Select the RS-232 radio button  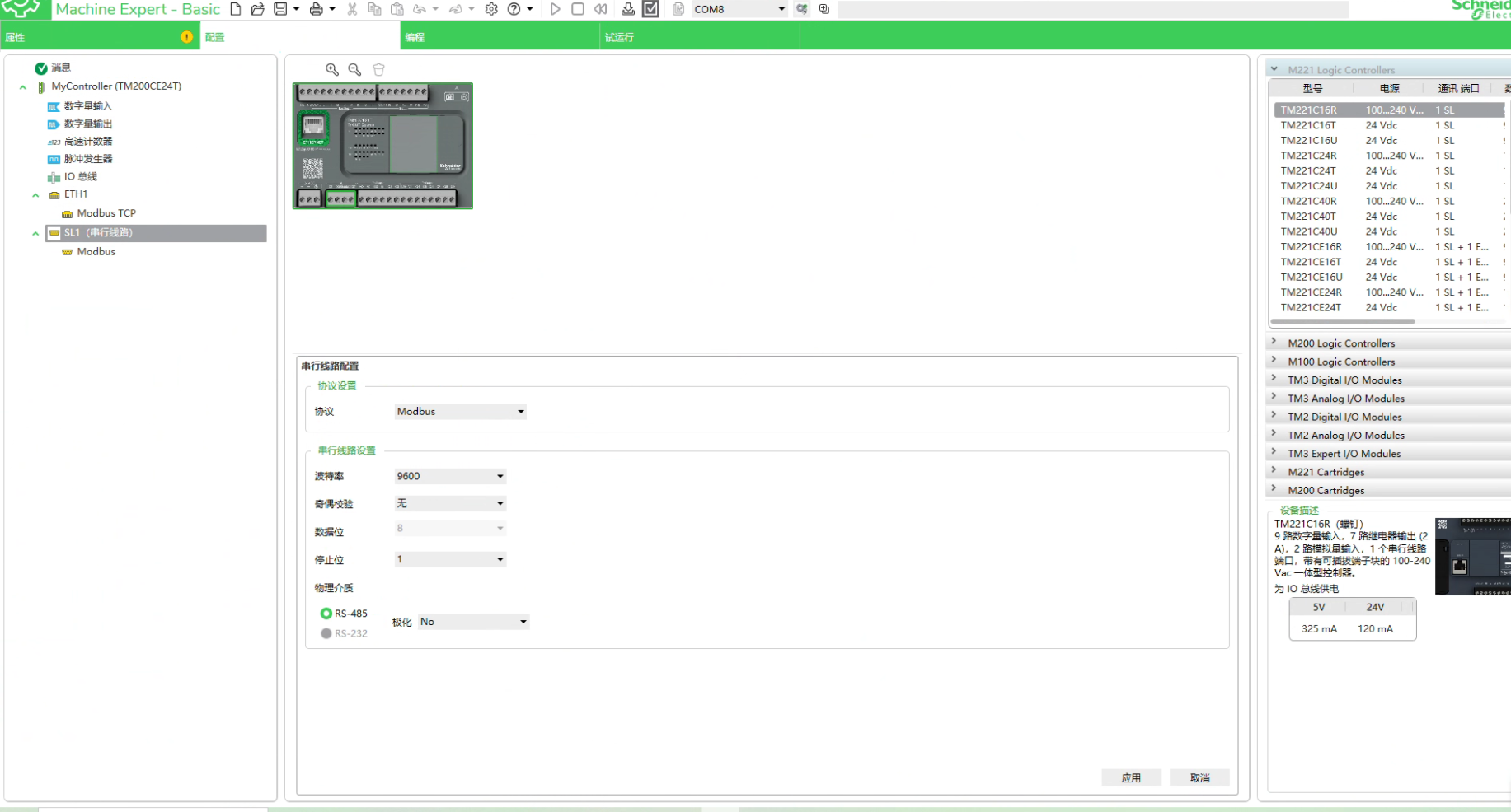[x=326, y=633]
